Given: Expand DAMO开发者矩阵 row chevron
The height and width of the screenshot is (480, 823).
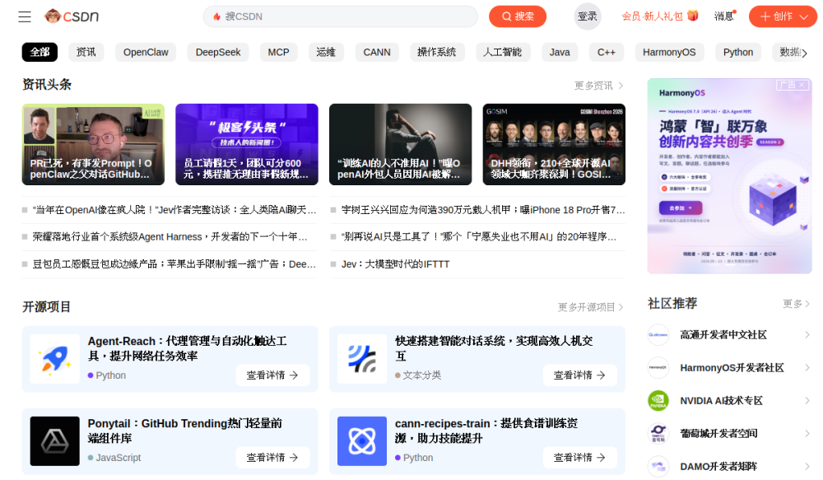Looking at the screenshot, I should tap(807, 466).
